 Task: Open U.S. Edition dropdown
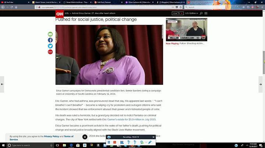(x=191, y=13)
